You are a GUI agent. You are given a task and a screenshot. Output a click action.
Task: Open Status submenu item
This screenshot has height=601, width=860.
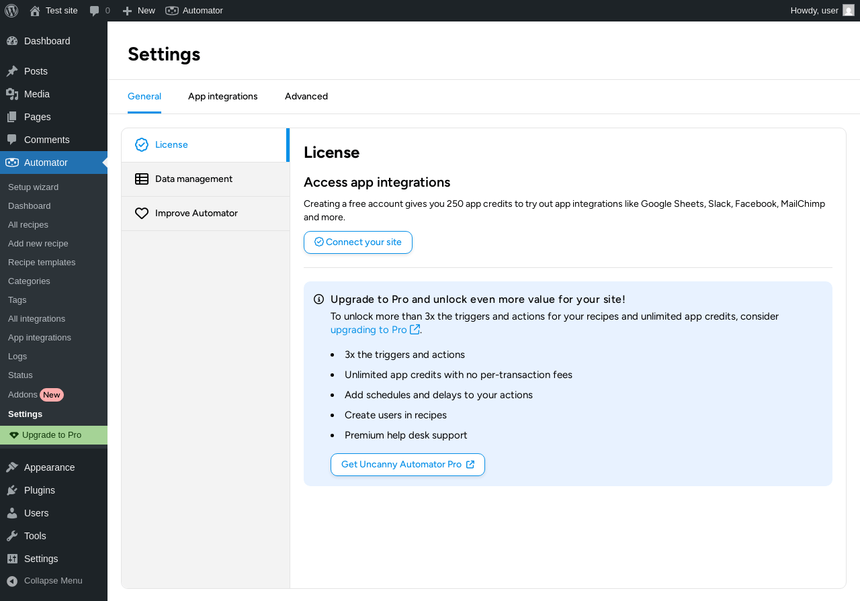(54, 375)
